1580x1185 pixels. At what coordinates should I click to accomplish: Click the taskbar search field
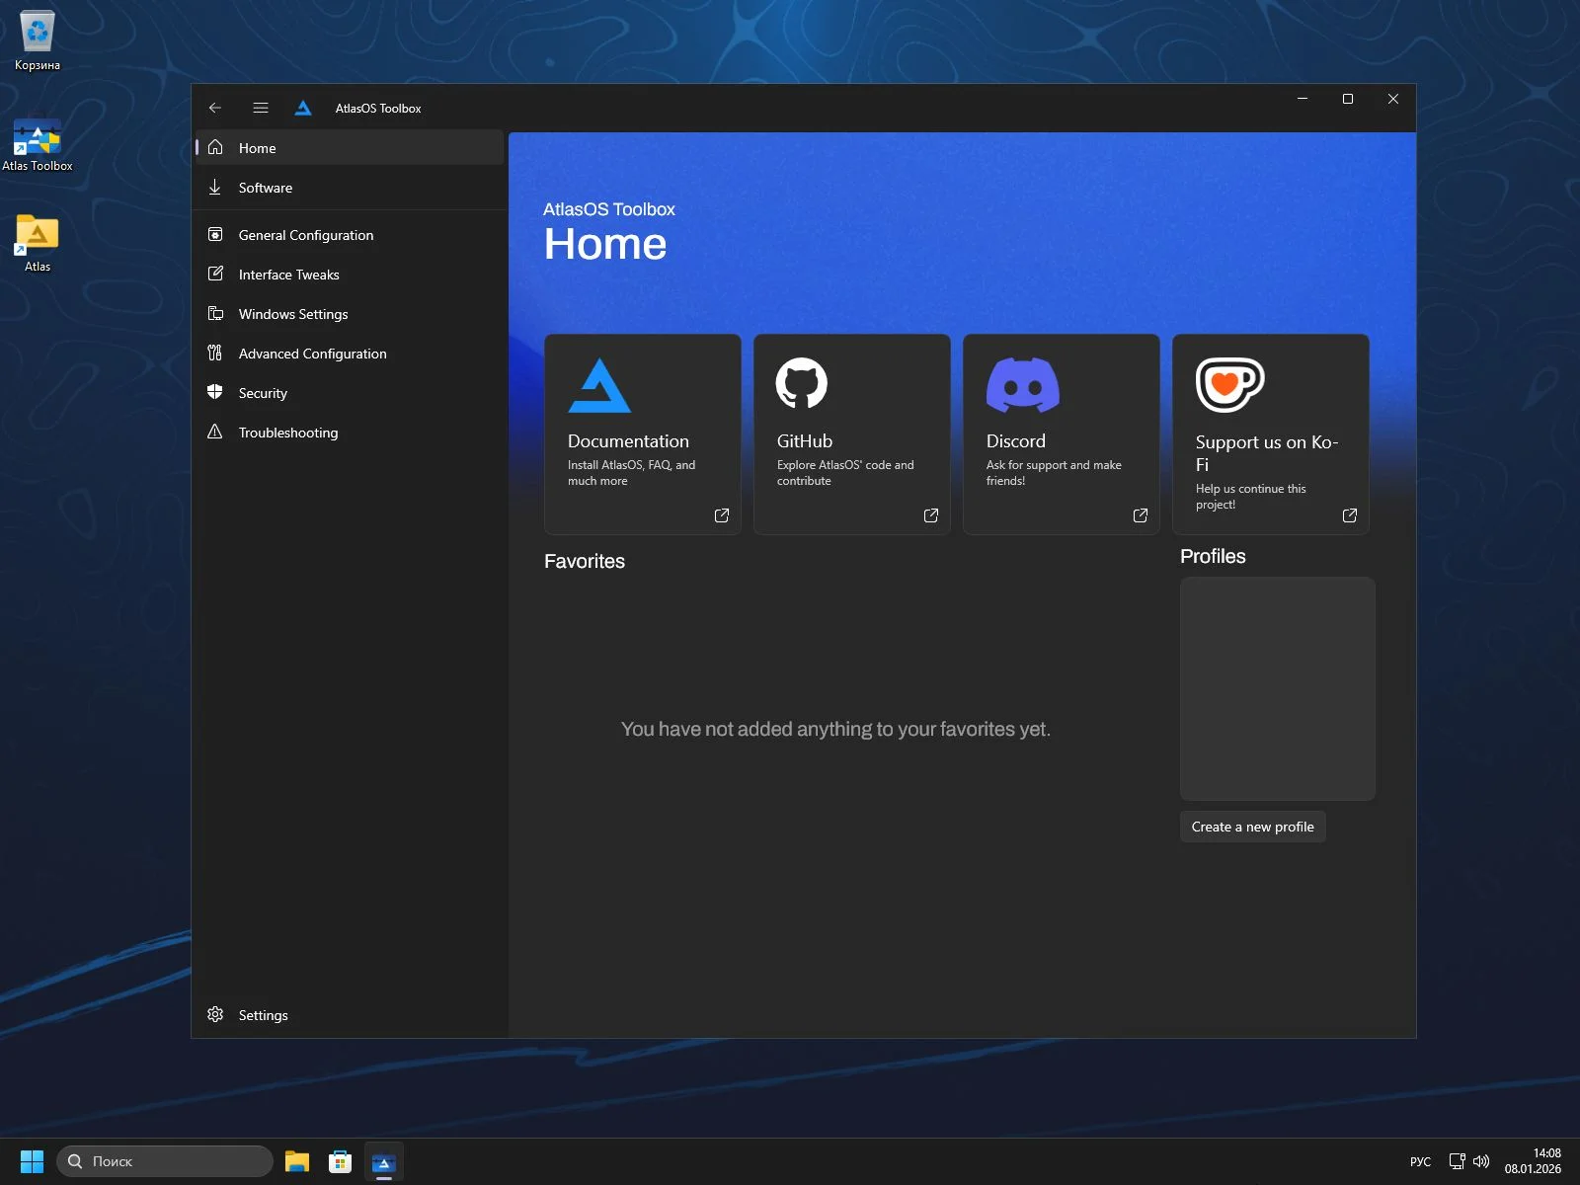(x=165, y=1161)
